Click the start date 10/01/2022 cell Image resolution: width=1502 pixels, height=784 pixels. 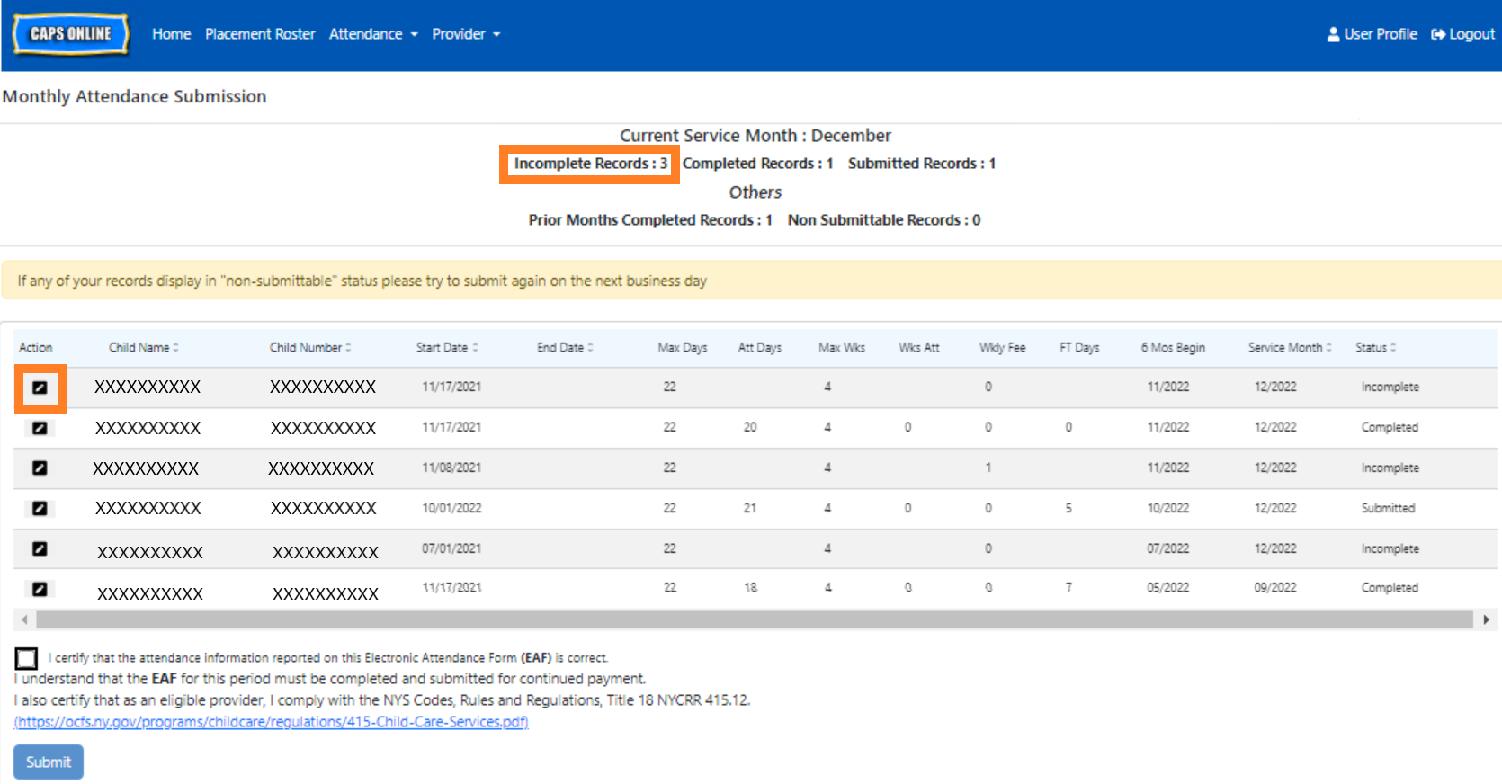click(451, 508)
